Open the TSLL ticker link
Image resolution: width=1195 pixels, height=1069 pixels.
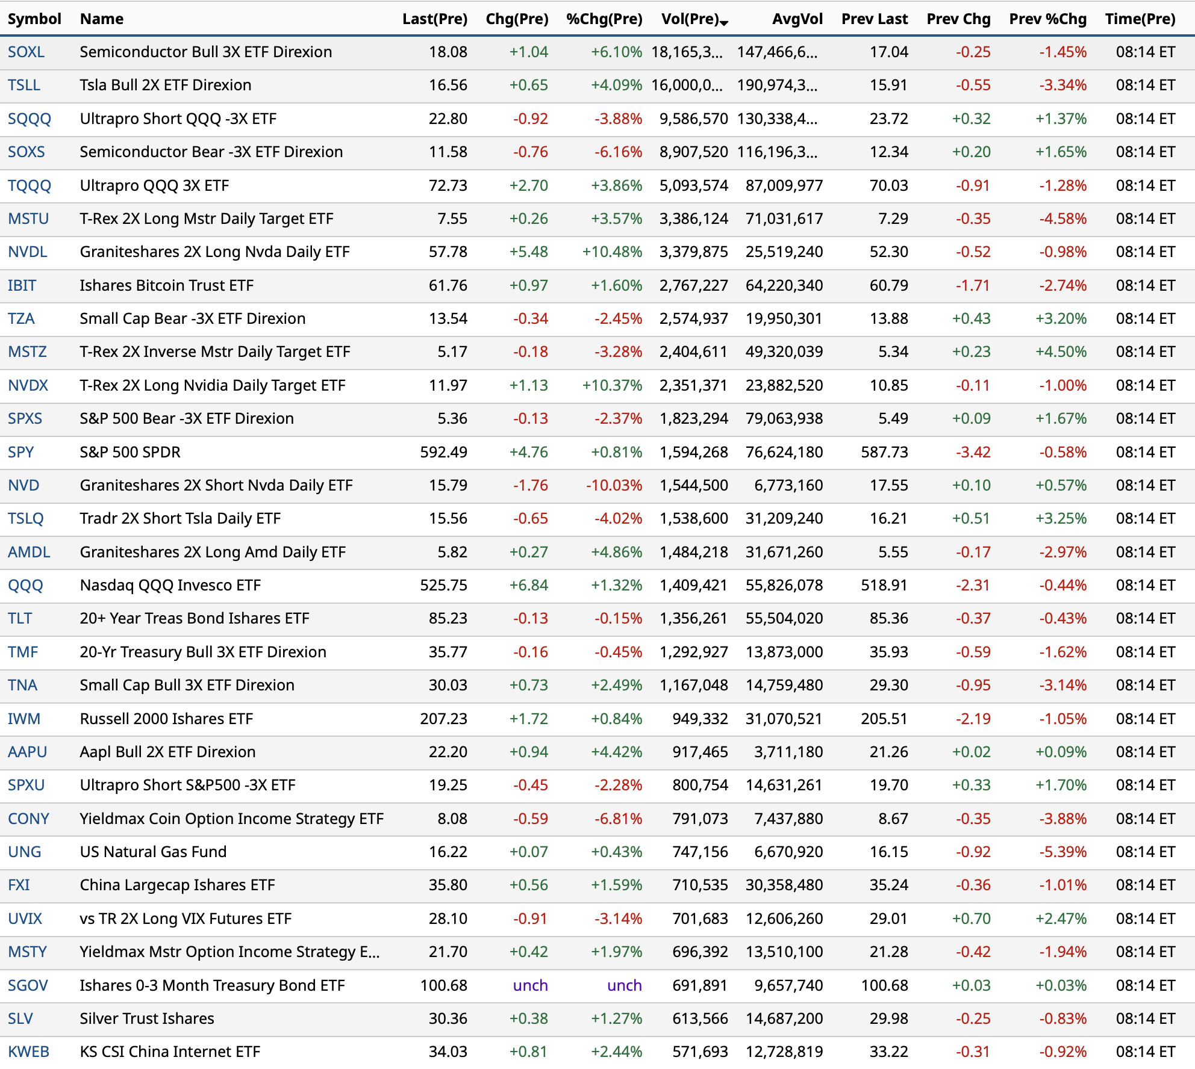pyautogui.click(x=24, y=85)
